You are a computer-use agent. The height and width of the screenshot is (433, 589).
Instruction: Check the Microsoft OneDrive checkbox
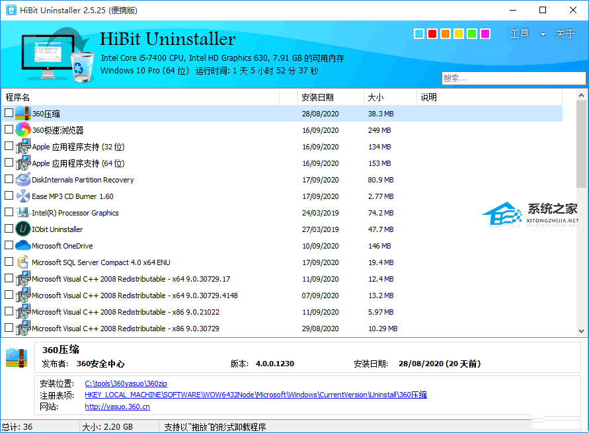coord(9,245)
